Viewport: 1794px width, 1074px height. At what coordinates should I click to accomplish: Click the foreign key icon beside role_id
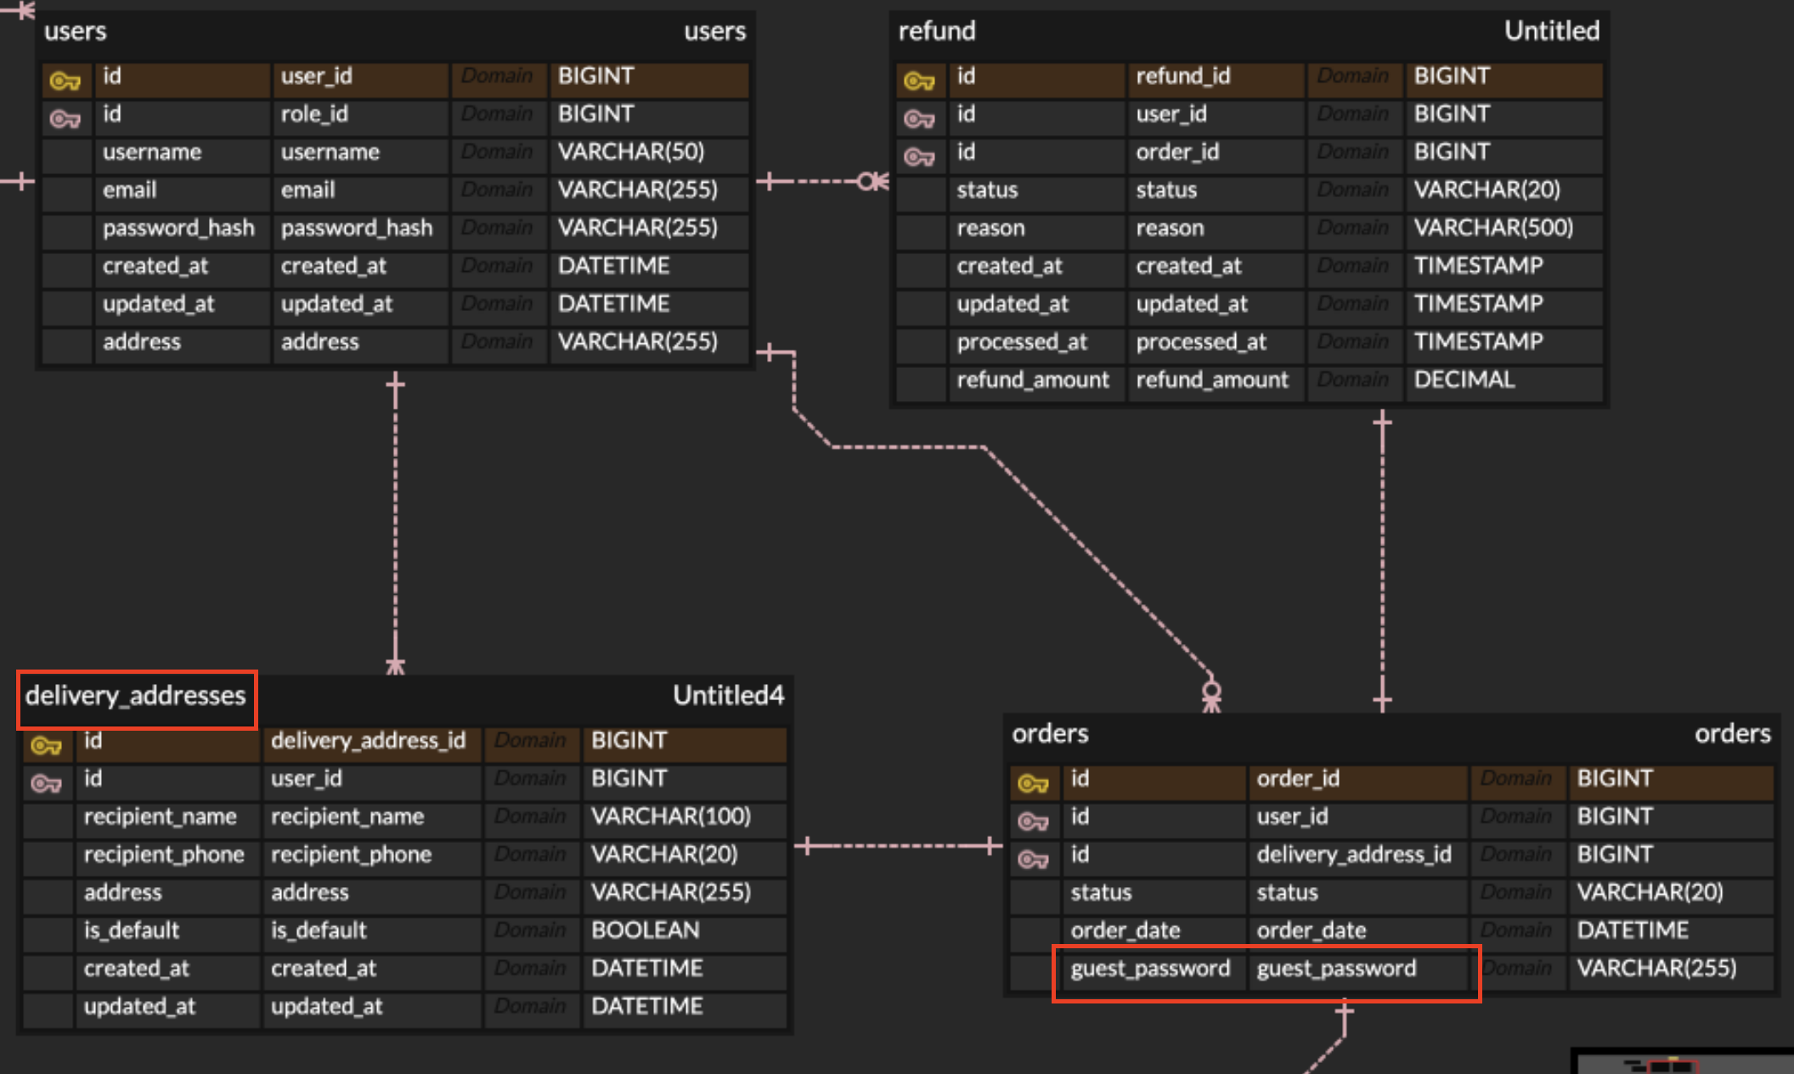(x=65, y=119)
